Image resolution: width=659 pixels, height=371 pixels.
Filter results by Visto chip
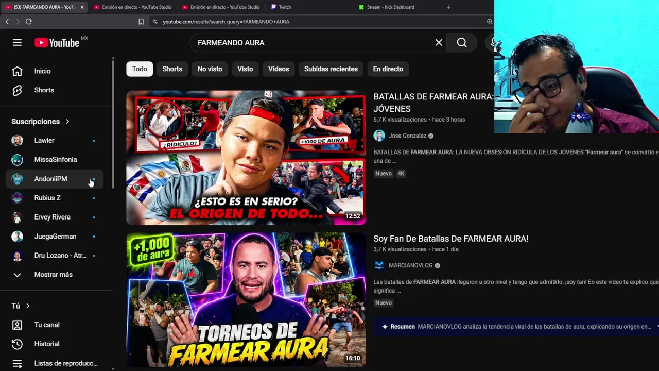245,69
